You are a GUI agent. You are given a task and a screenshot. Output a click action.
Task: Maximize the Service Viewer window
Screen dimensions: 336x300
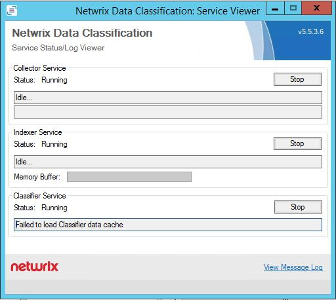[293, 9]
